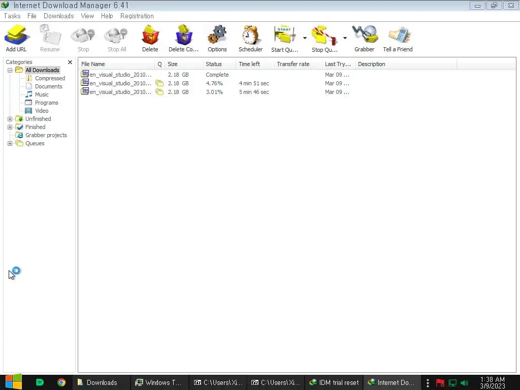Open Chrome from the taskbar
520x390 pixels.
coord(61,382)
